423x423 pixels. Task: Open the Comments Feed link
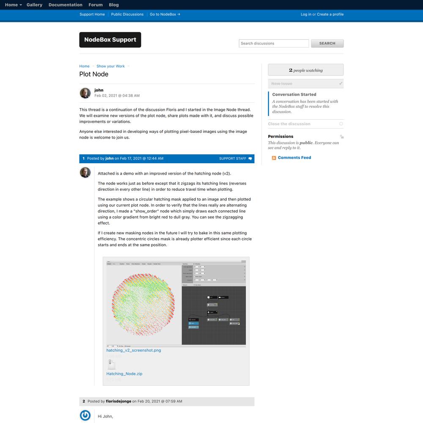(294, 157)
